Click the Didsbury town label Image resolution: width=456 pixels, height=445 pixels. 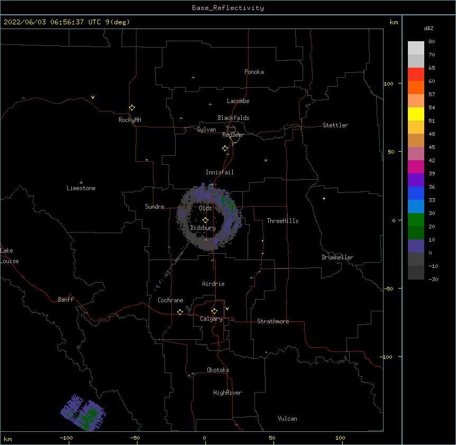tap(203, 228)
